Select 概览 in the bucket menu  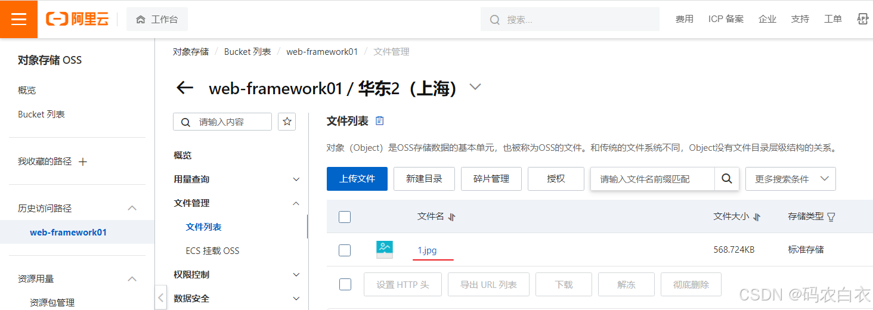(182, 156)
